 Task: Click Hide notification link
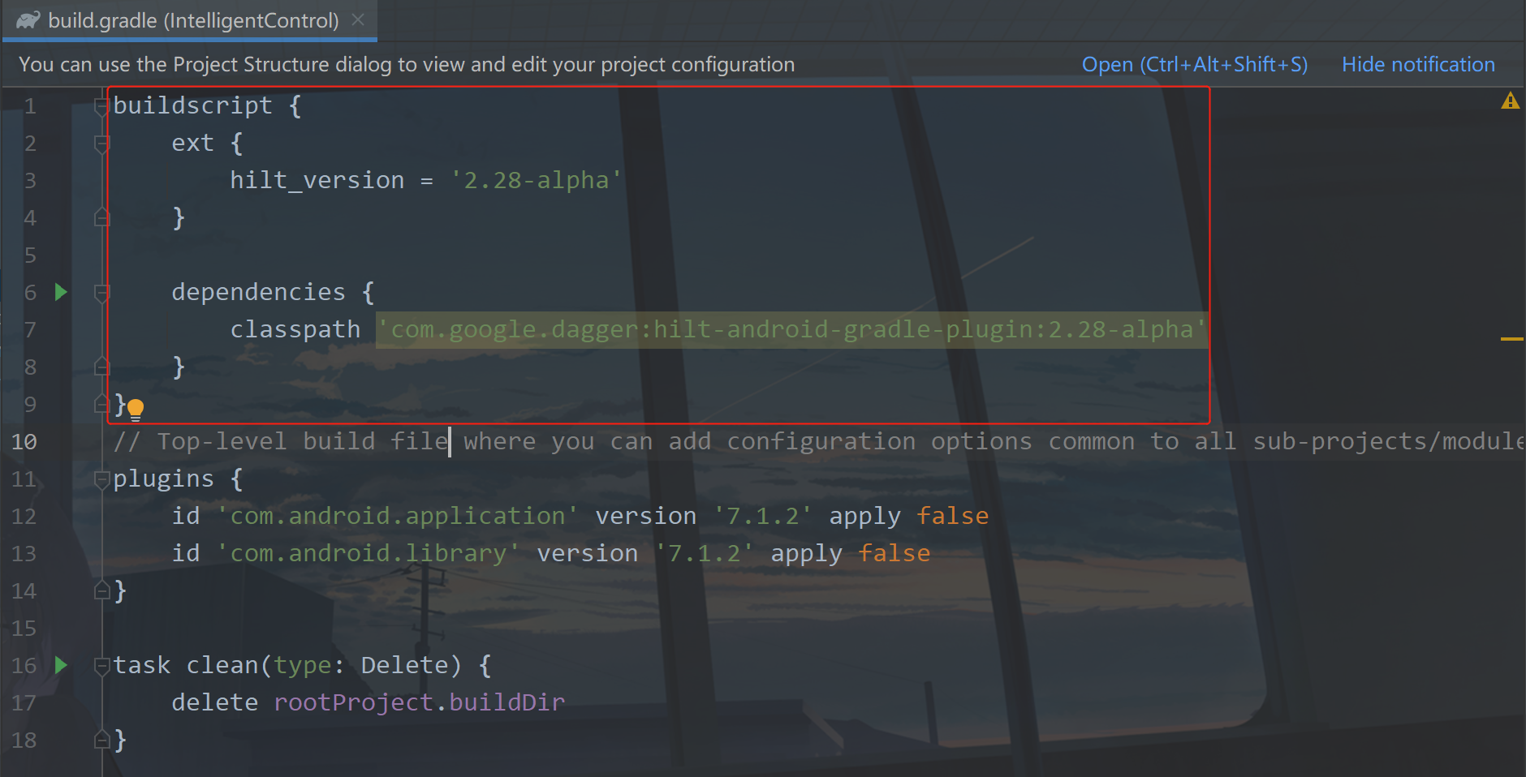tap(1418, 64)
